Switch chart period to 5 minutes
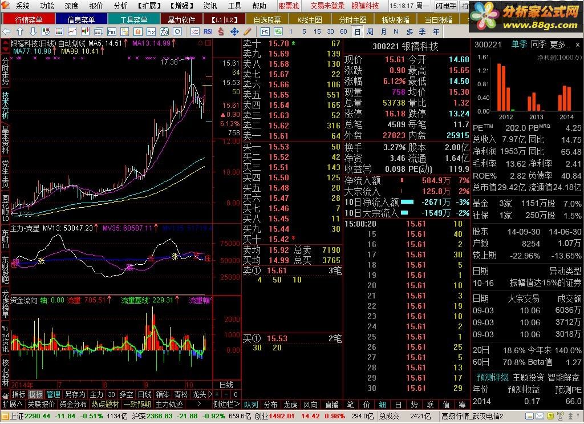The image size is (584, 424). pyautogui.click(x=304, y=31)
